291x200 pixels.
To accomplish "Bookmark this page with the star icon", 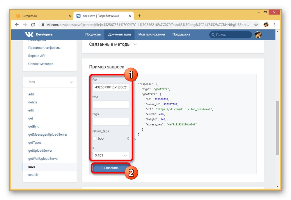I will pyautogui.click(x=256, y=25).
